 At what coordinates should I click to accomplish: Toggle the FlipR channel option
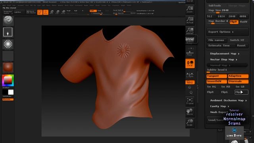pos(210,92)
